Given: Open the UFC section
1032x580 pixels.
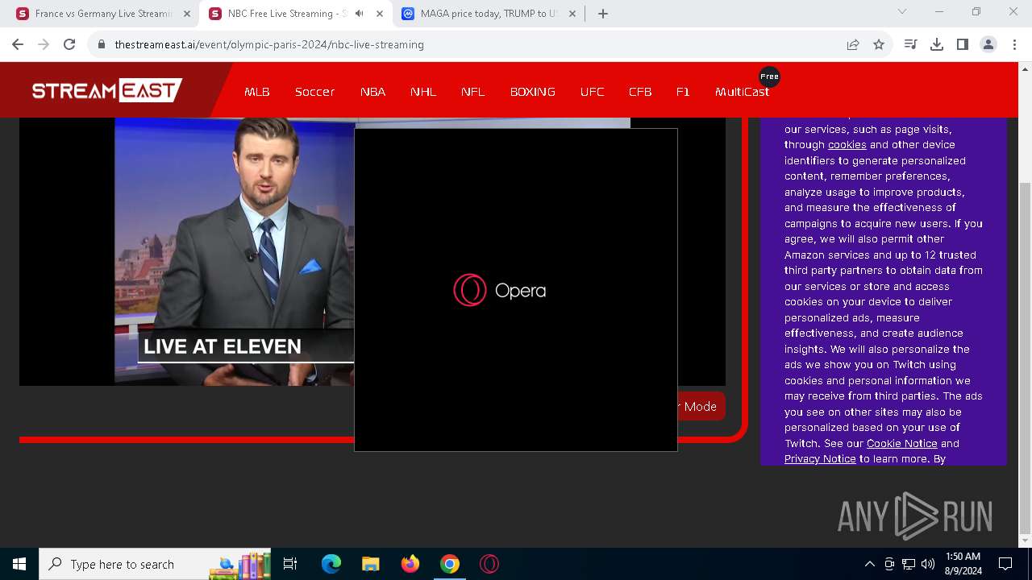Looking at the screenshot, I should [x=592, y=92].
